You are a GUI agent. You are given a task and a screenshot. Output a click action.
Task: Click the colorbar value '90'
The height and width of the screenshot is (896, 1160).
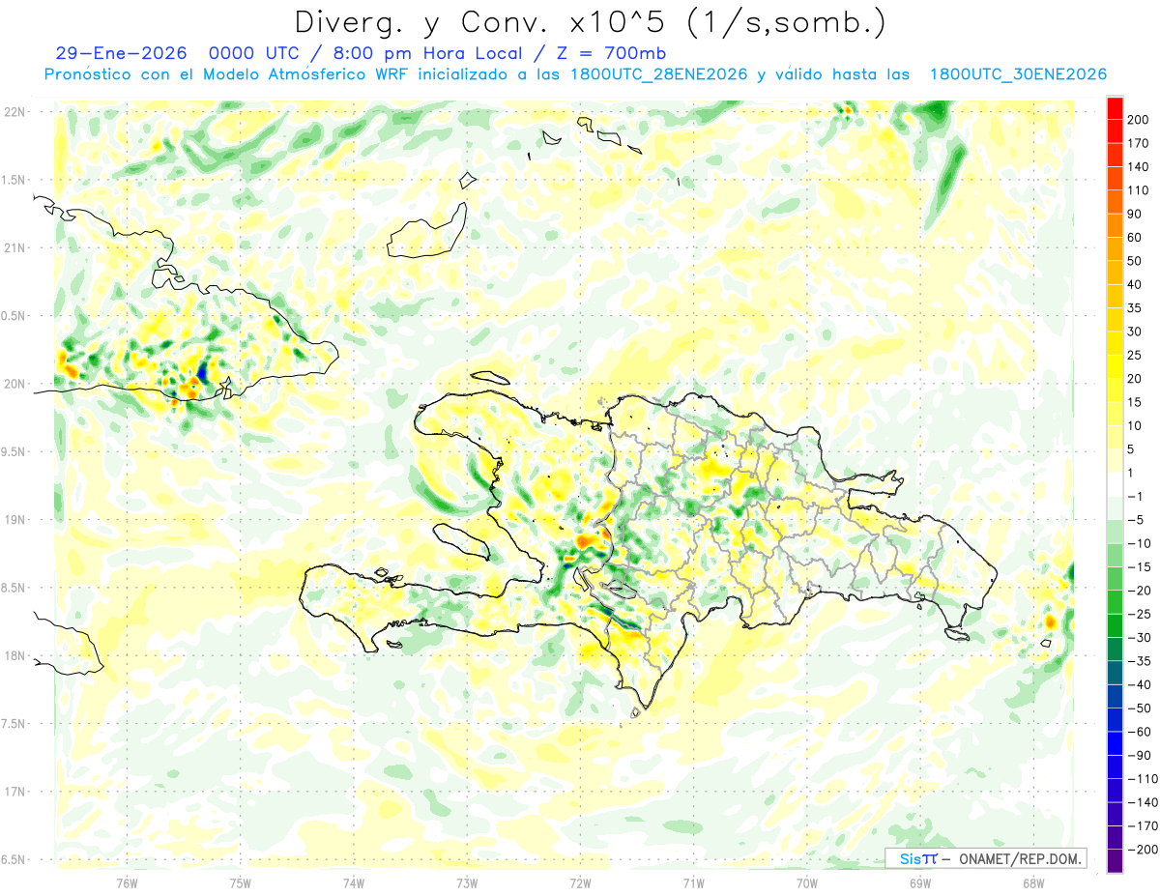click(x=1135, y=214)
